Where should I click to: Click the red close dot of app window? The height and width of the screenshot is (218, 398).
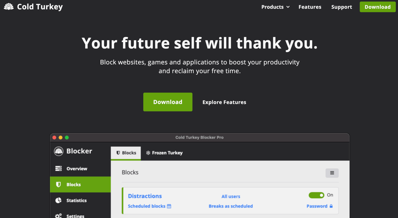pos(55,138)
